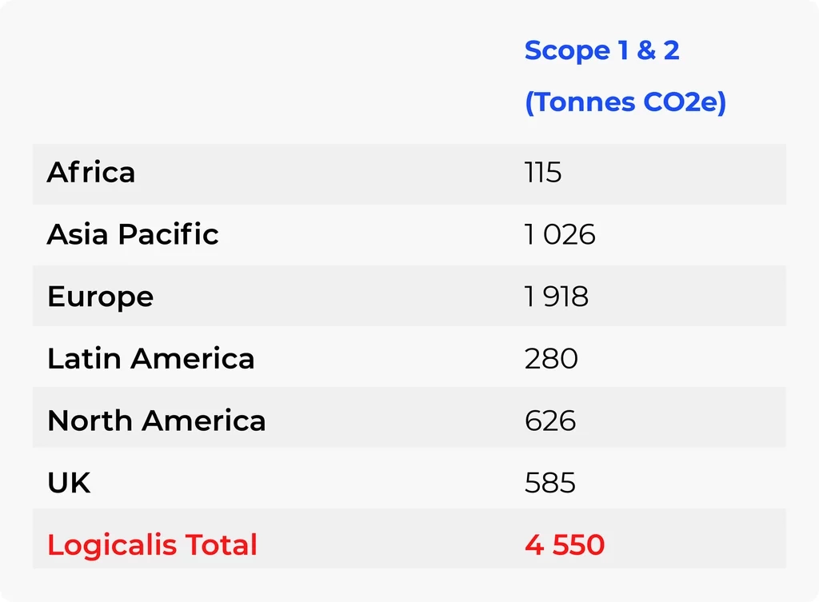This screenshot has height=602, width=819.
Task: Select the Asia Pacific row label
Action: click(133, 234)
